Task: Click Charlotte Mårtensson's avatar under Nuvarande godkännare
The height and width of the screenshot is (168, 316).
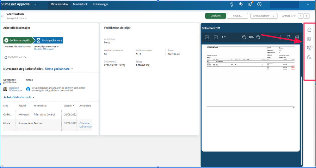Action: point(5,89)
